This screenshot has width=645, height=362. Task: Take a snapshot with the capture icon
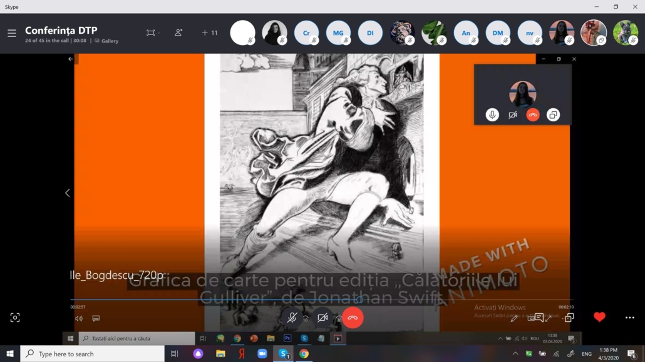pyautogui.click(x=15, y=318)
